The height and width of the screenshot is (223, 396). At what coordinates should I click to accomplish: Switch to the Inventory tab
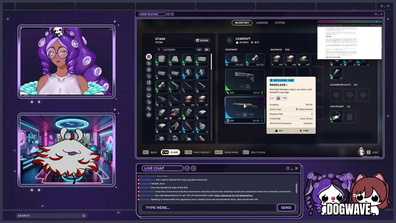[x=242, y=23]
